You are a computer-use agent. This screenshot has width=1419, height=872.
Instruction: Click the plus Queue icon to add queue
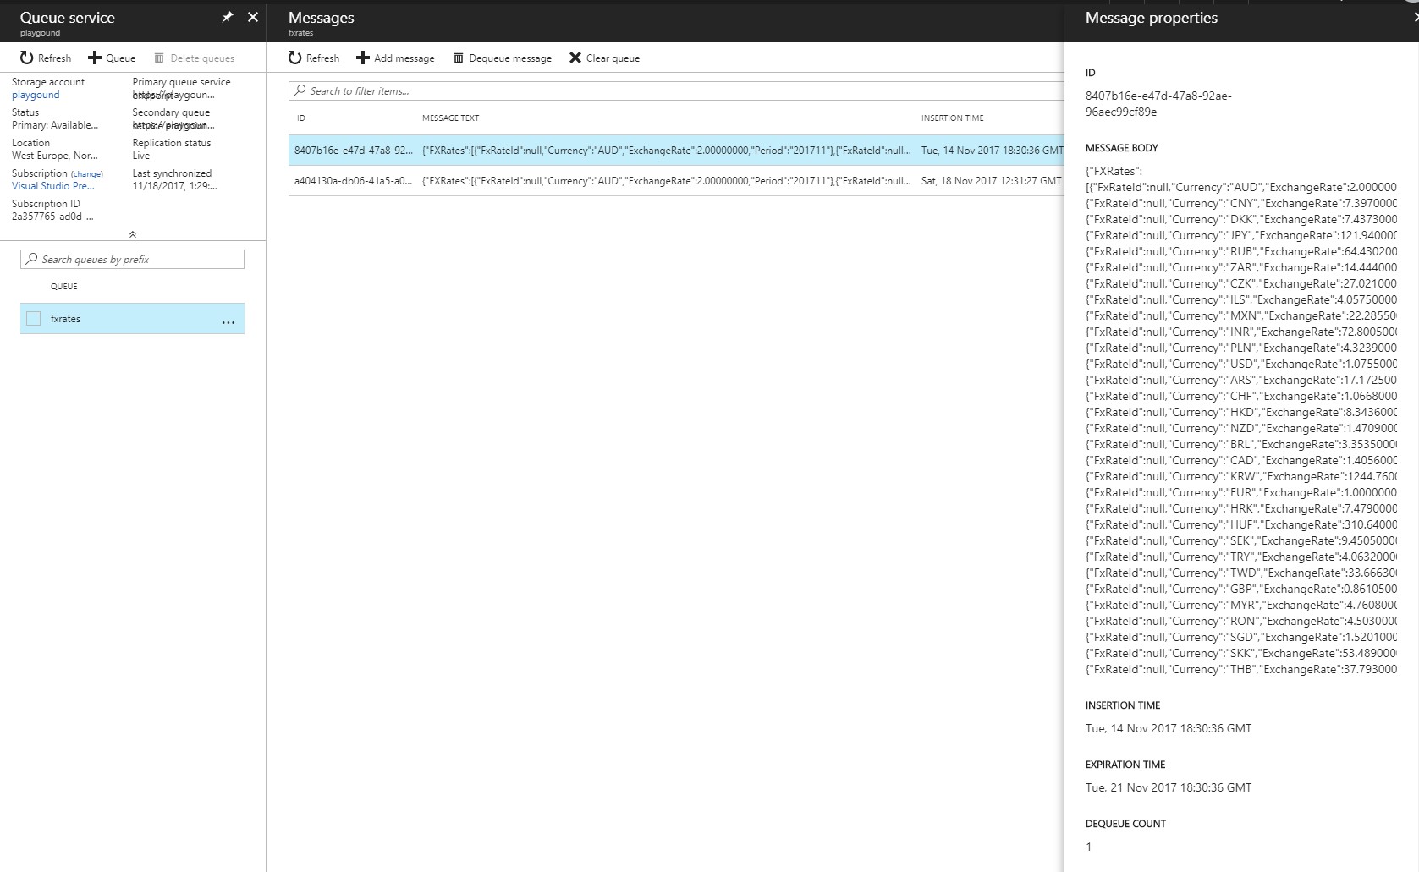(95, 58)
